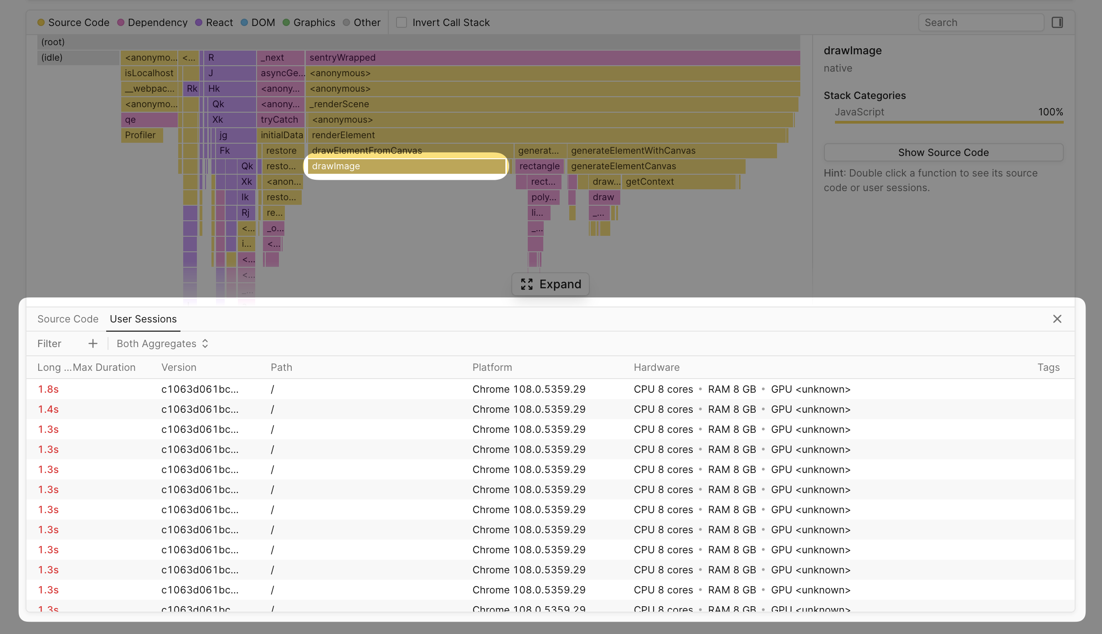This screenshot has width=1102, height=634.
Task: Click the Dependency pink legend swatch
Action: (121, 22)
